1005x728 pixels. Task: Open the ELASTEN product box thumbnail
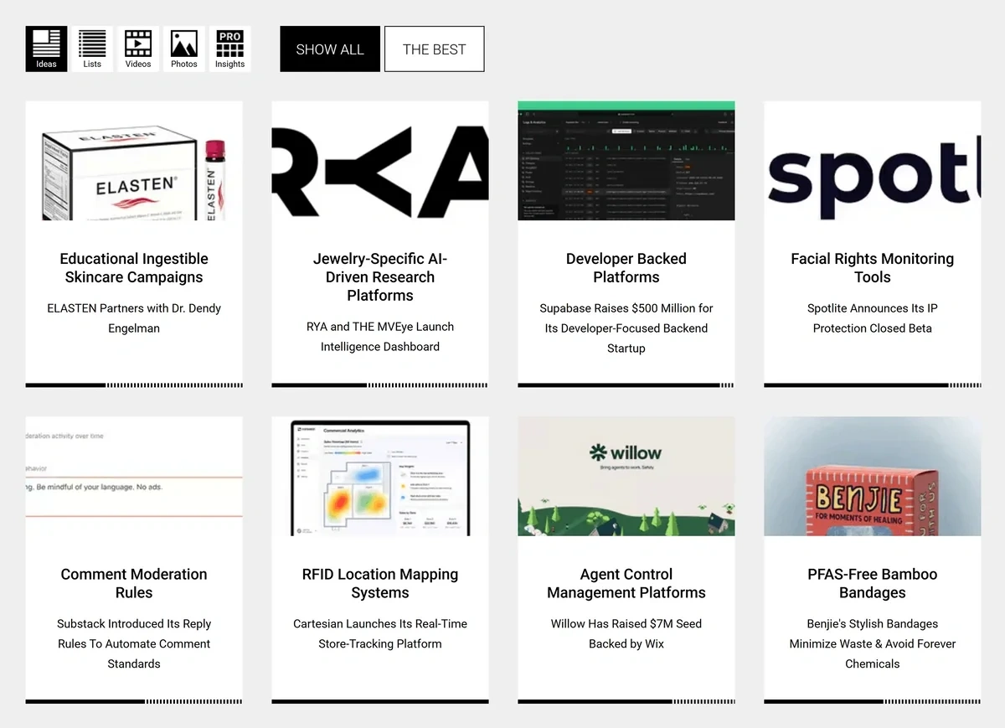134,161
